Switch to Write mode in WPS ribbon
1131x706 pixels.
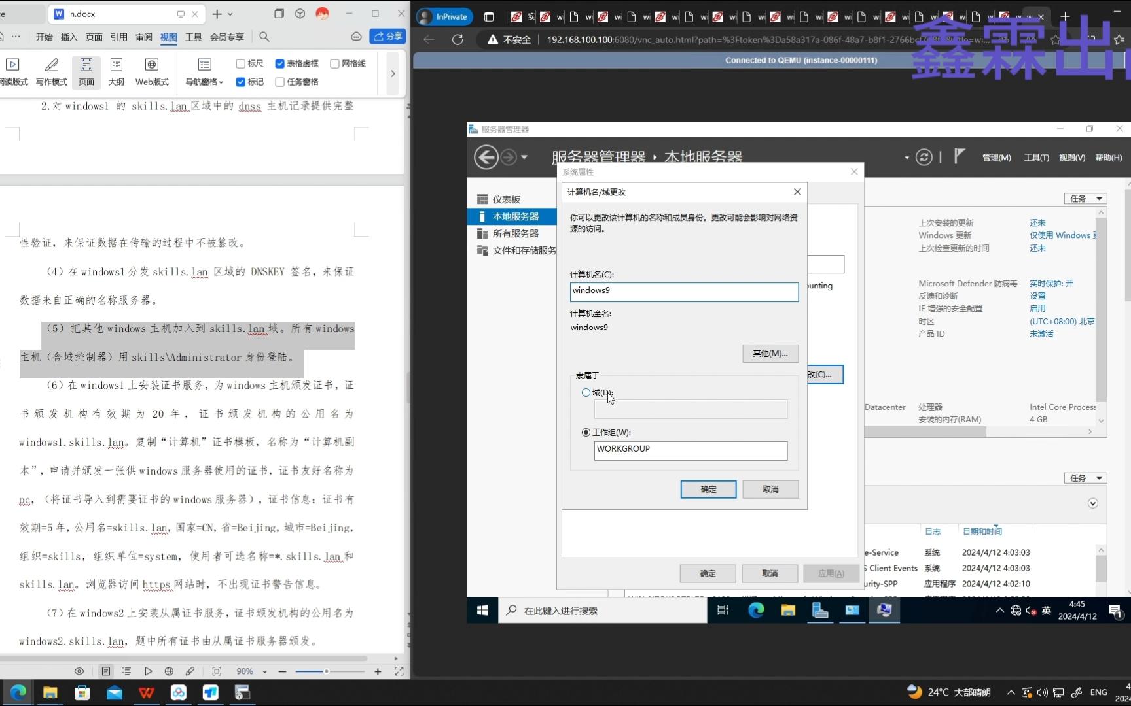[52, 71]
